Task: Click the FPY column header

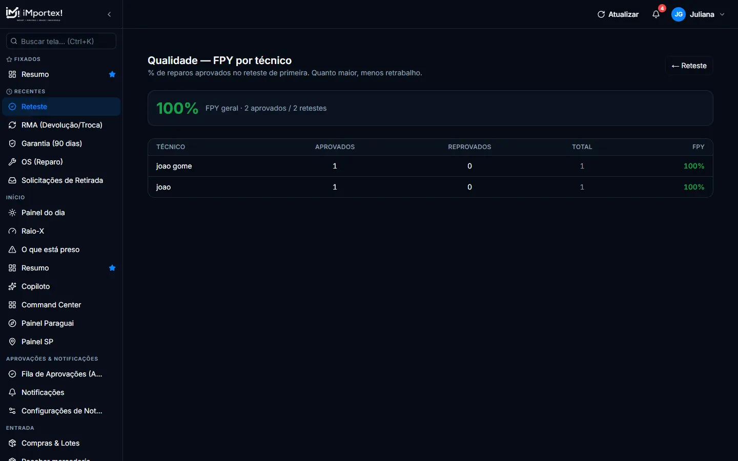Action: [x=698, y=147]
